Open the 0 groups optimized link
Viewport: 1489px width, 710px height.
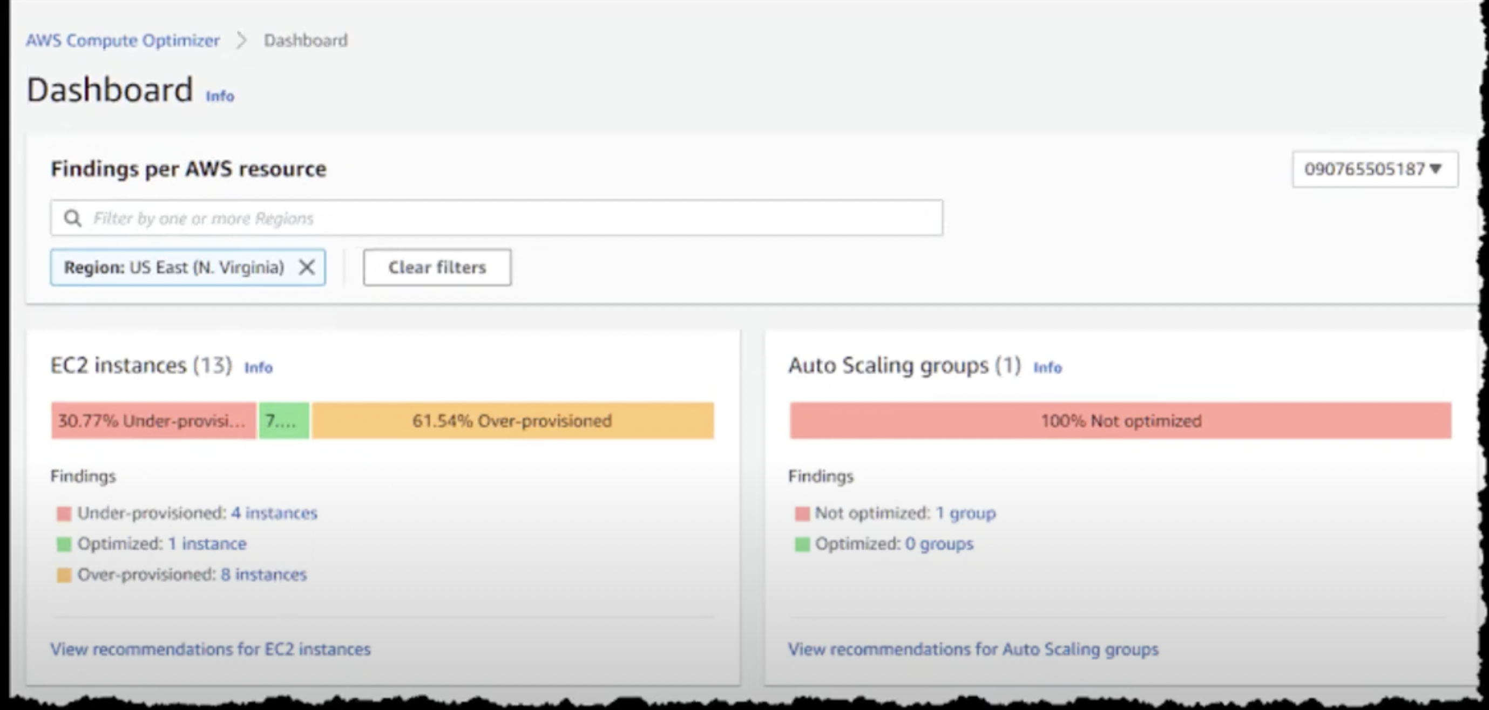939,544
